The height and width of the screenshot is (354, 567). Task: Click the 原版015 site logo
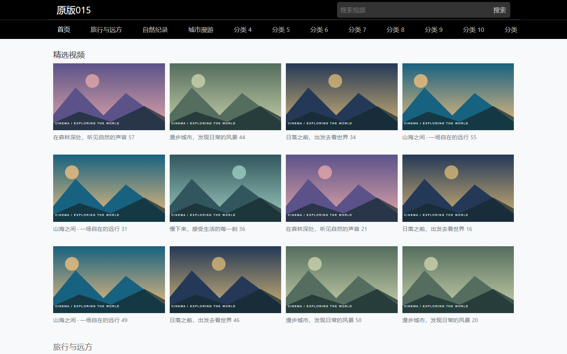point(74,10)
